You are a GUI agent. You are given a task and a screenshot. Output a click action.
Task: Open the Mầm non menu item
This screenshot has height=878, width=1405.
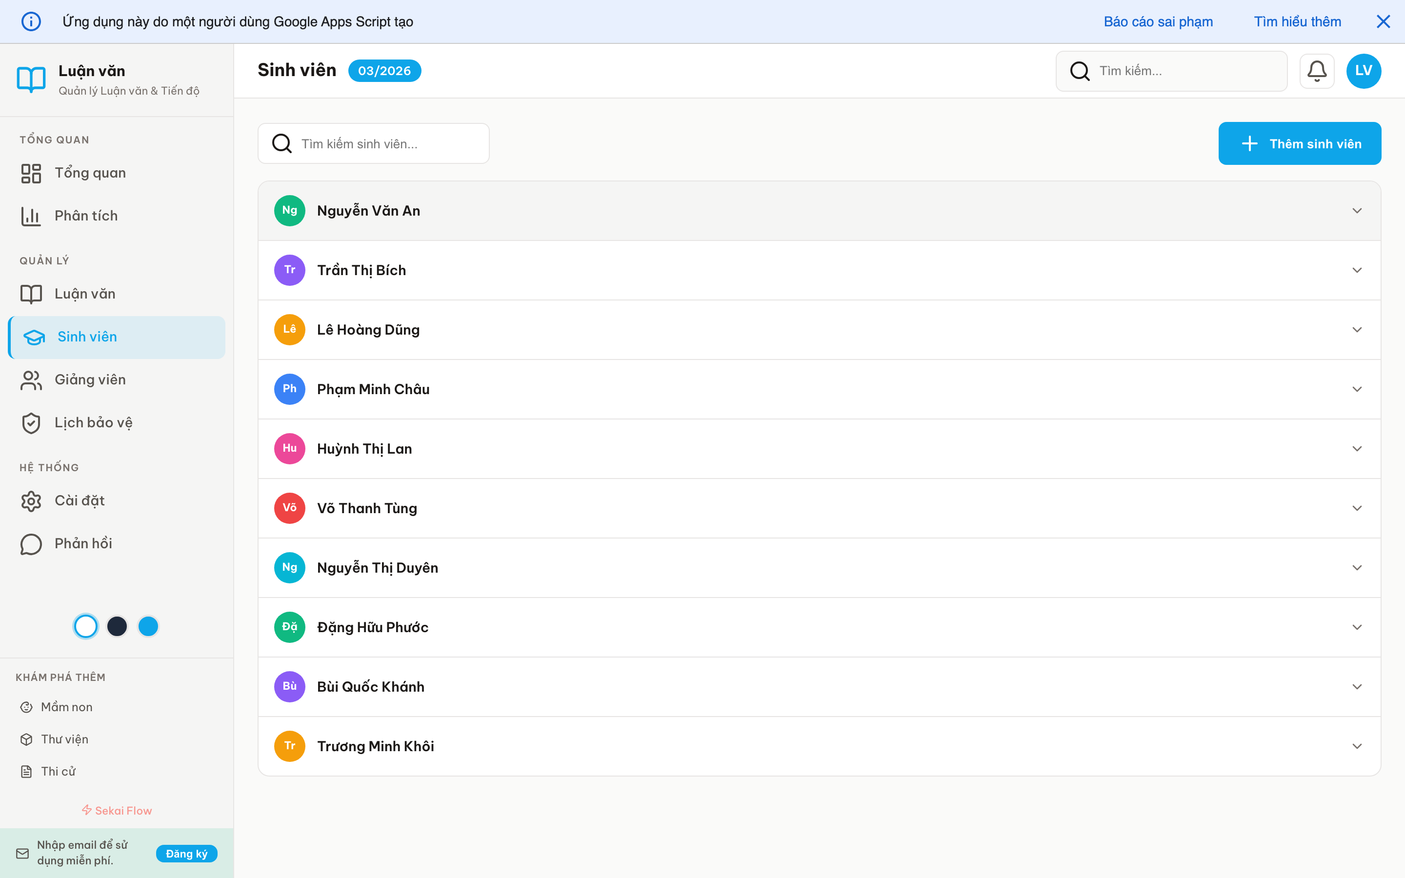tap(67, 707)
